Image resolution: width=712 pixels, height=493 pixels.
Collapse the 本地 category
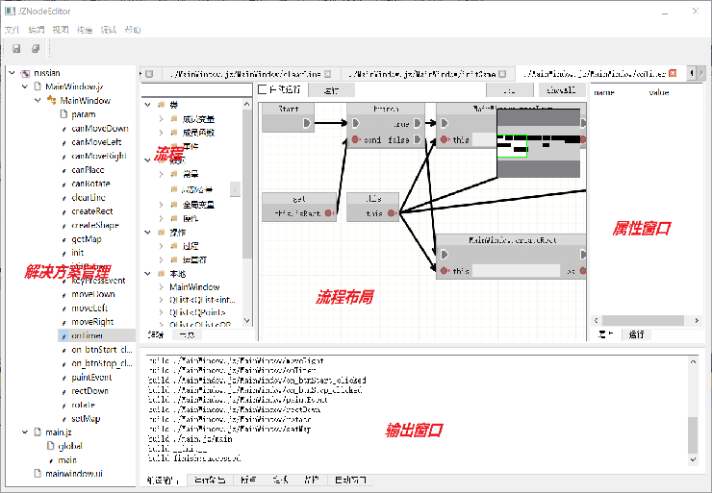[x=147, y=274]
